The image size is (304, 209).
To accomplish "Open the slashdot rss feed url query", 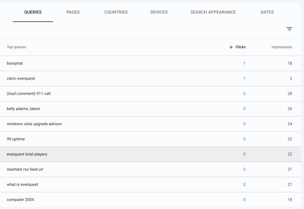I will pos(25,169).
